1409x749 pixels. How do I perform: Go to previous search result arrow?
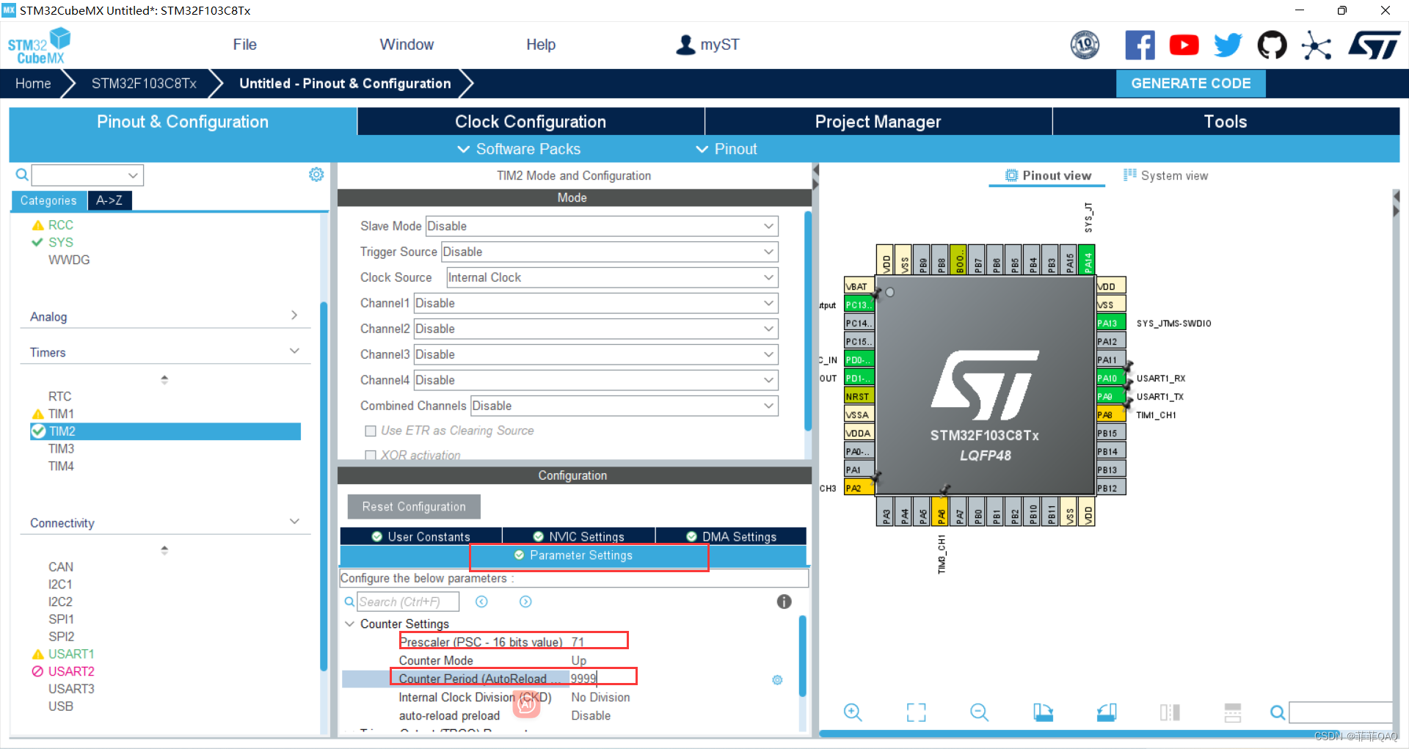[x=481, y=602]
